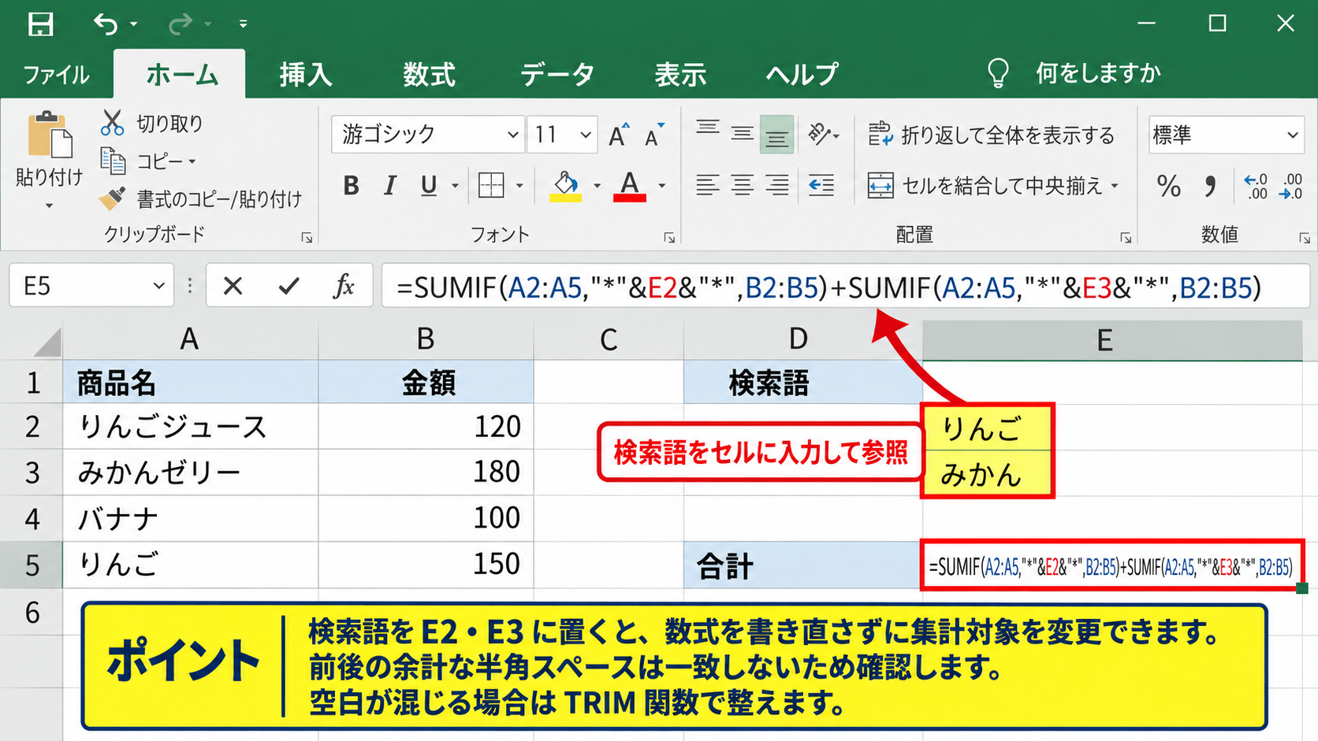Toggle bottom vertical alignment
Screen dimensions: 1318x741
pos(776,135)
